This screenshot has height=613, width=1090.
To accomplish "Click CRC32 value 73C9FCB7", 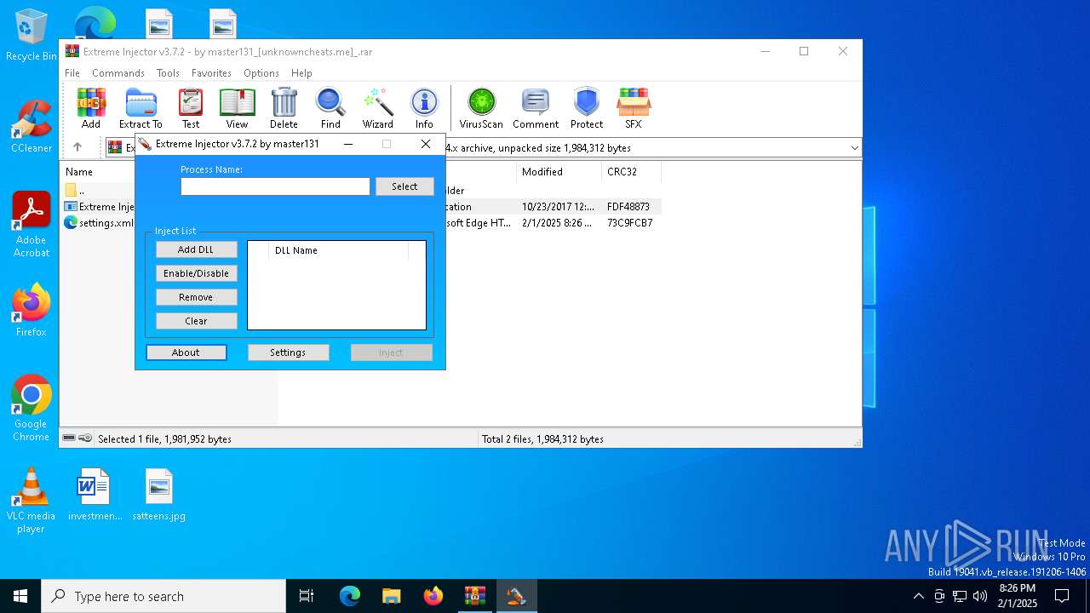I will 630,223.
